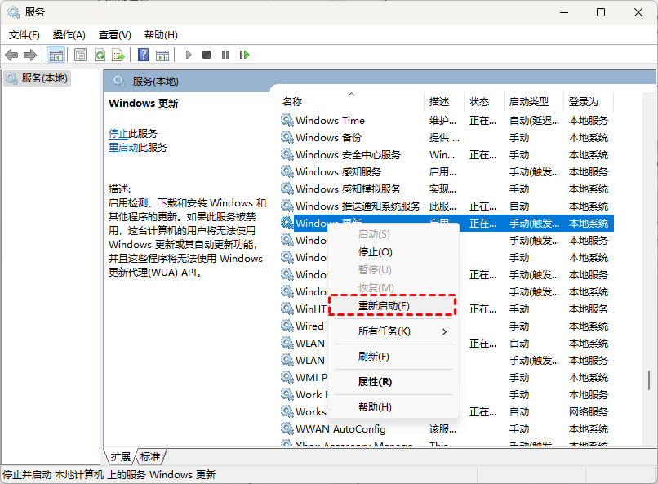The width and height of the screenshot is (658, 484).
Task: Click the Properties toolbar icon
Action: coord(80,55)
